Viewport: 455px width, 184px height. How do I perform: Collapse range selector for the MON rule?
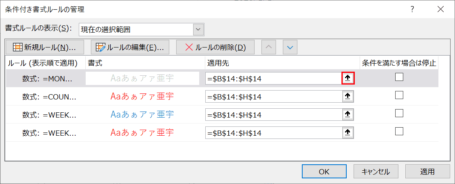click(x=348, y=79)
